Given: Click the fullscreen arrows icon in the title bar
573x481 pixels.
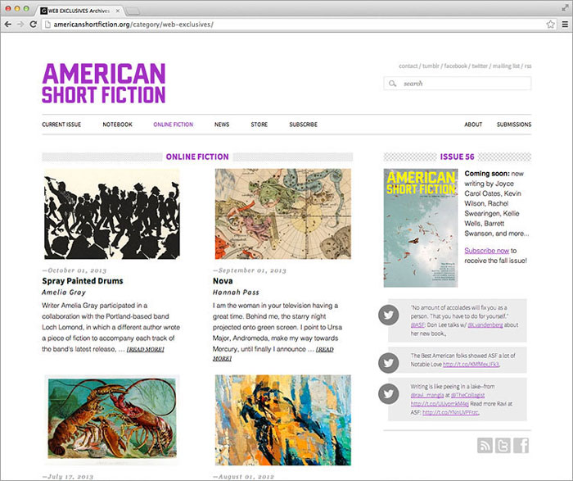Looking at the screenshot, I should point(565,7).
